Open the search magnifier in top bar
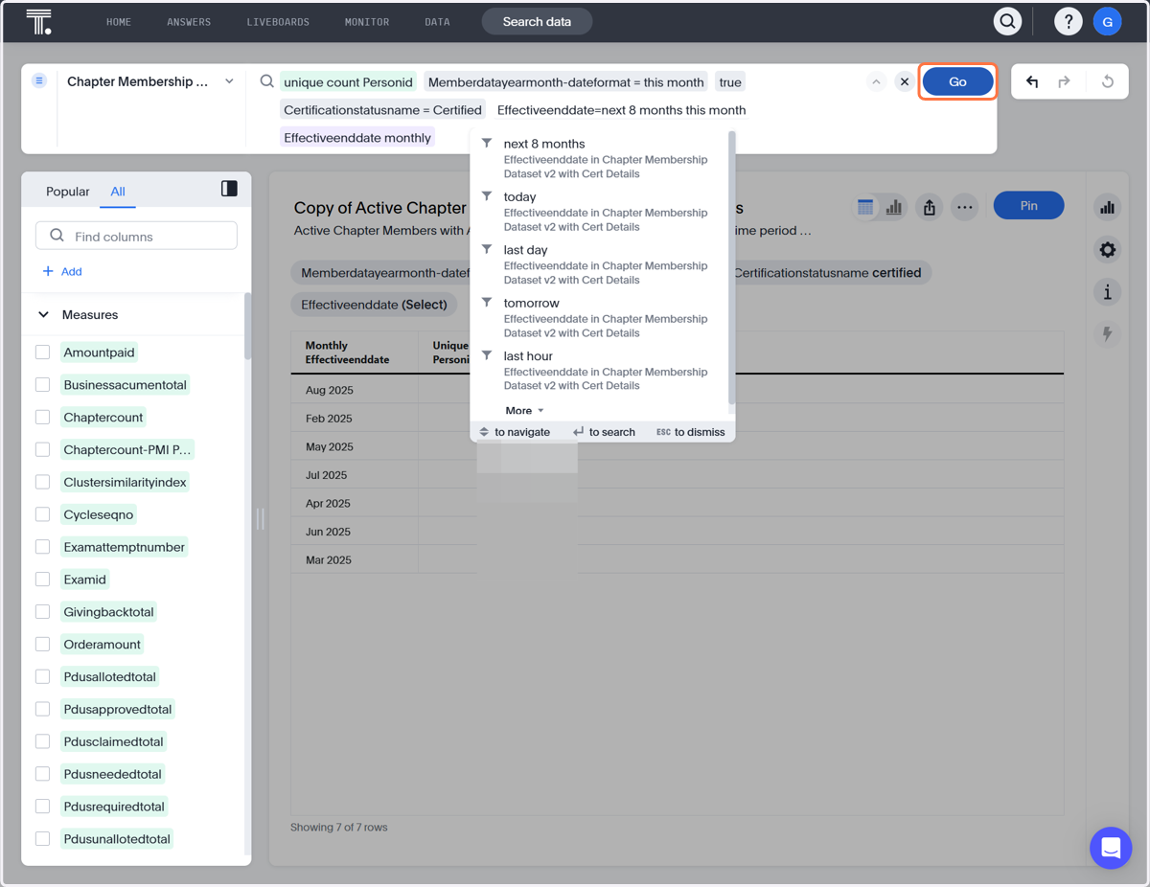This screenshot has width=1150, height=887. 1007,21
